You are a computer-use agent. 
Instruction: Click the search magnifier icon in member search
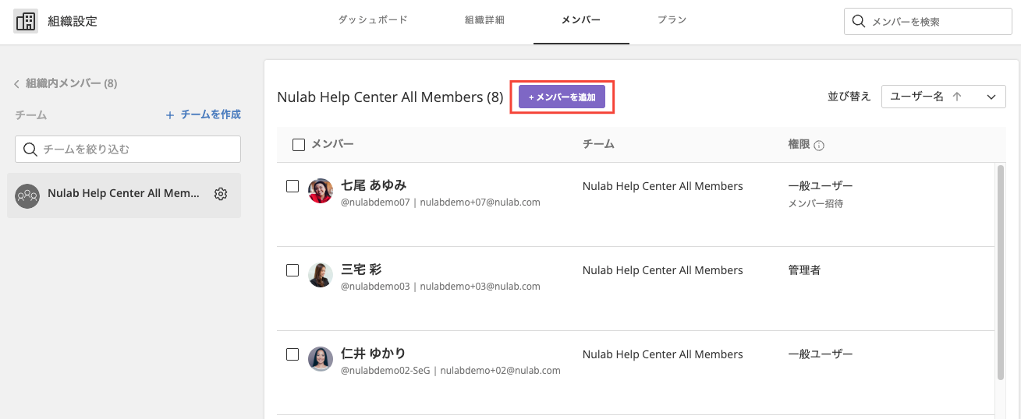tap(859, 22)
